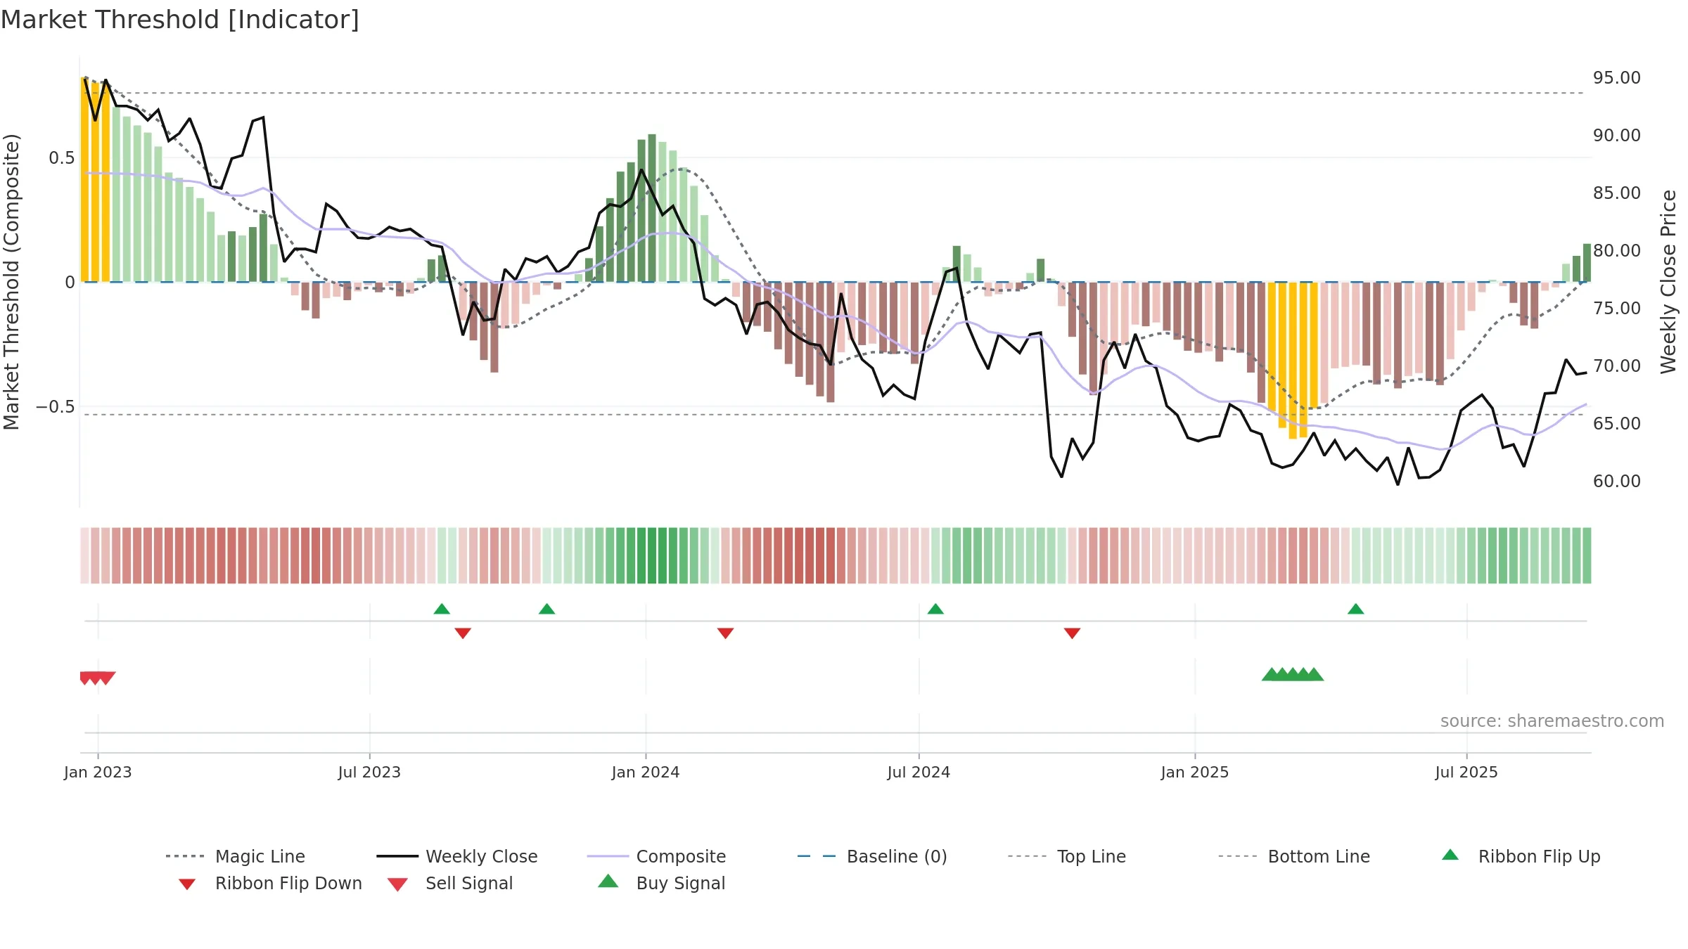The height and width of the screenshot is (949, 1688).
Task: Click the 95.00 price axis label
Action: [1617, 78]
